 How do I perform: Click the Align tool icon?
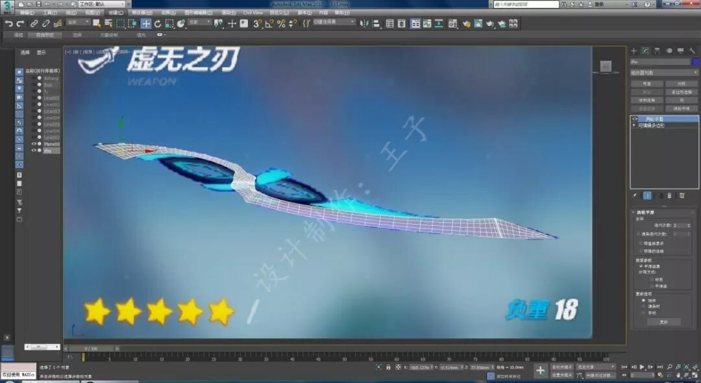pos(376,23)
